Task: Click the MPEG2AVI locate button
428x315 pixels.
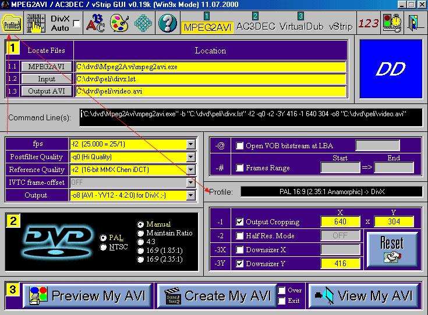Action: [x=47, y=66]
